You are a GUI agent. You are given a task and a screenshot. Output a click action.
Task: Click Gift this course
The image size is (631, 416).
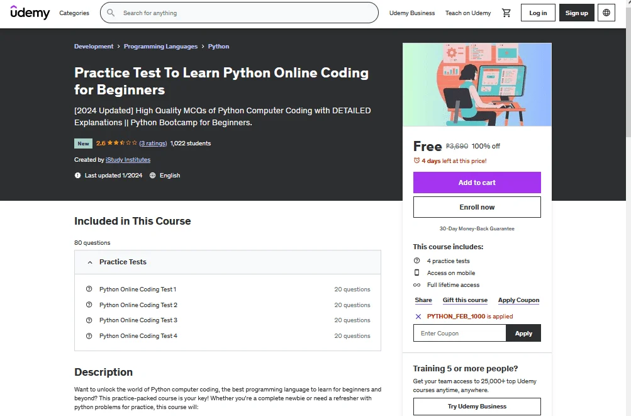(465, 300)
